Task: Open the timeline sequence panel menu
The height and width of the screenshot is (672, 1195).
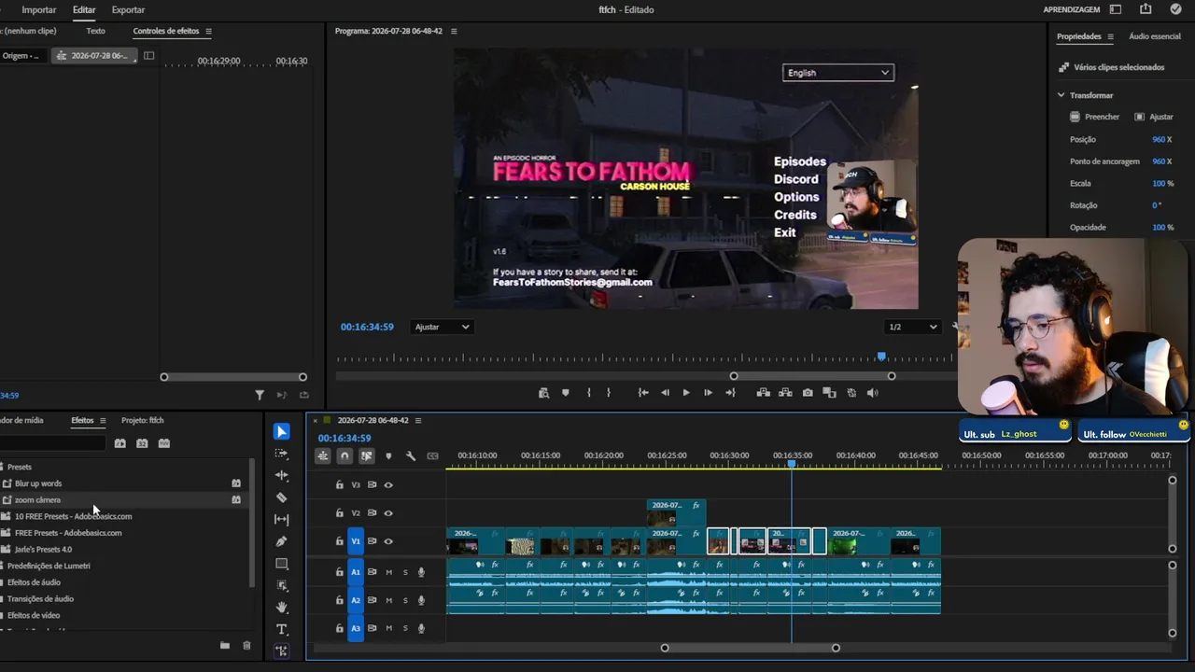Action: (418, 421)
